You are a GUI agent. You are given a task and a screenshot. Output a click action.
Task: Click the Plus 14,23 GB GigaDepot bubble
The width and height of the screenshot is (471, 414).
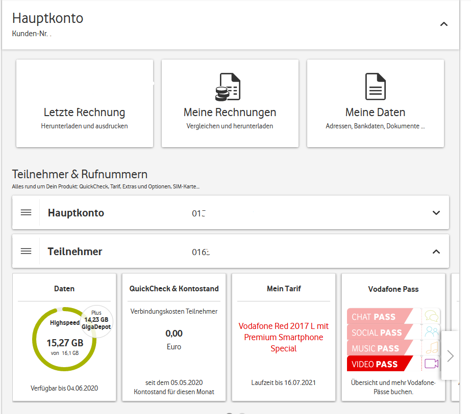click(x=97, y=320)
